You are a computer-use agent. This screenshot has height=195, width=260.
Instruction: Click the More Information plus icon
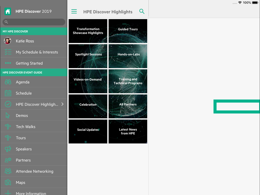tap(8, 193)
